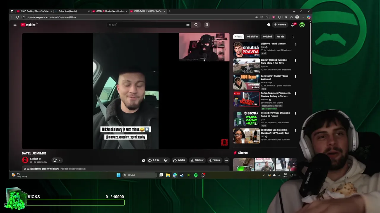Open Lišákova Temná Minulost video thumbnail
This screenshot has width=380, height=213.
pyautogui.click(x=246, y=50)
